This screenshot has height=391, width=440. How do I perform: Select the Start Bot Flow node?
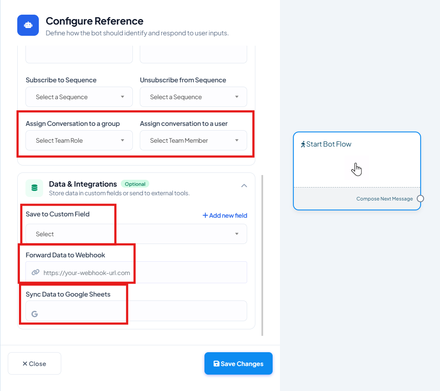point(357,171)
